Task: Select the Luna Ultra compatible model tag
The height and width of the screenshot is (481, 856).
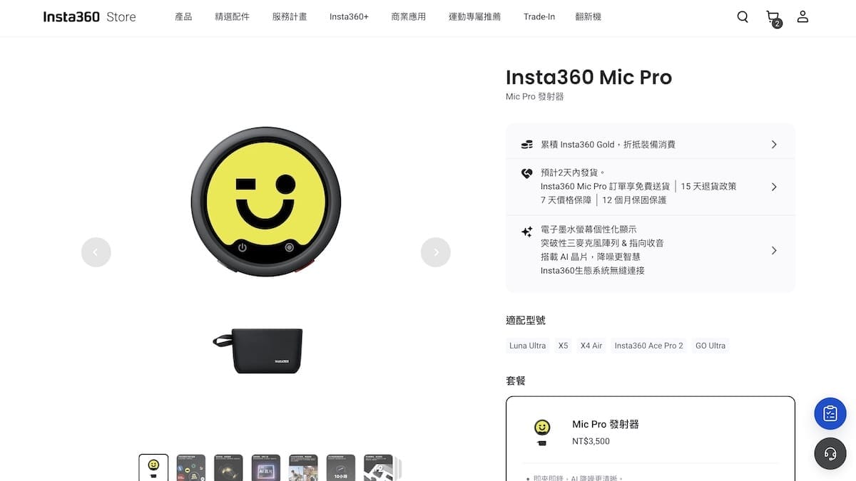Action: point(528,346)
